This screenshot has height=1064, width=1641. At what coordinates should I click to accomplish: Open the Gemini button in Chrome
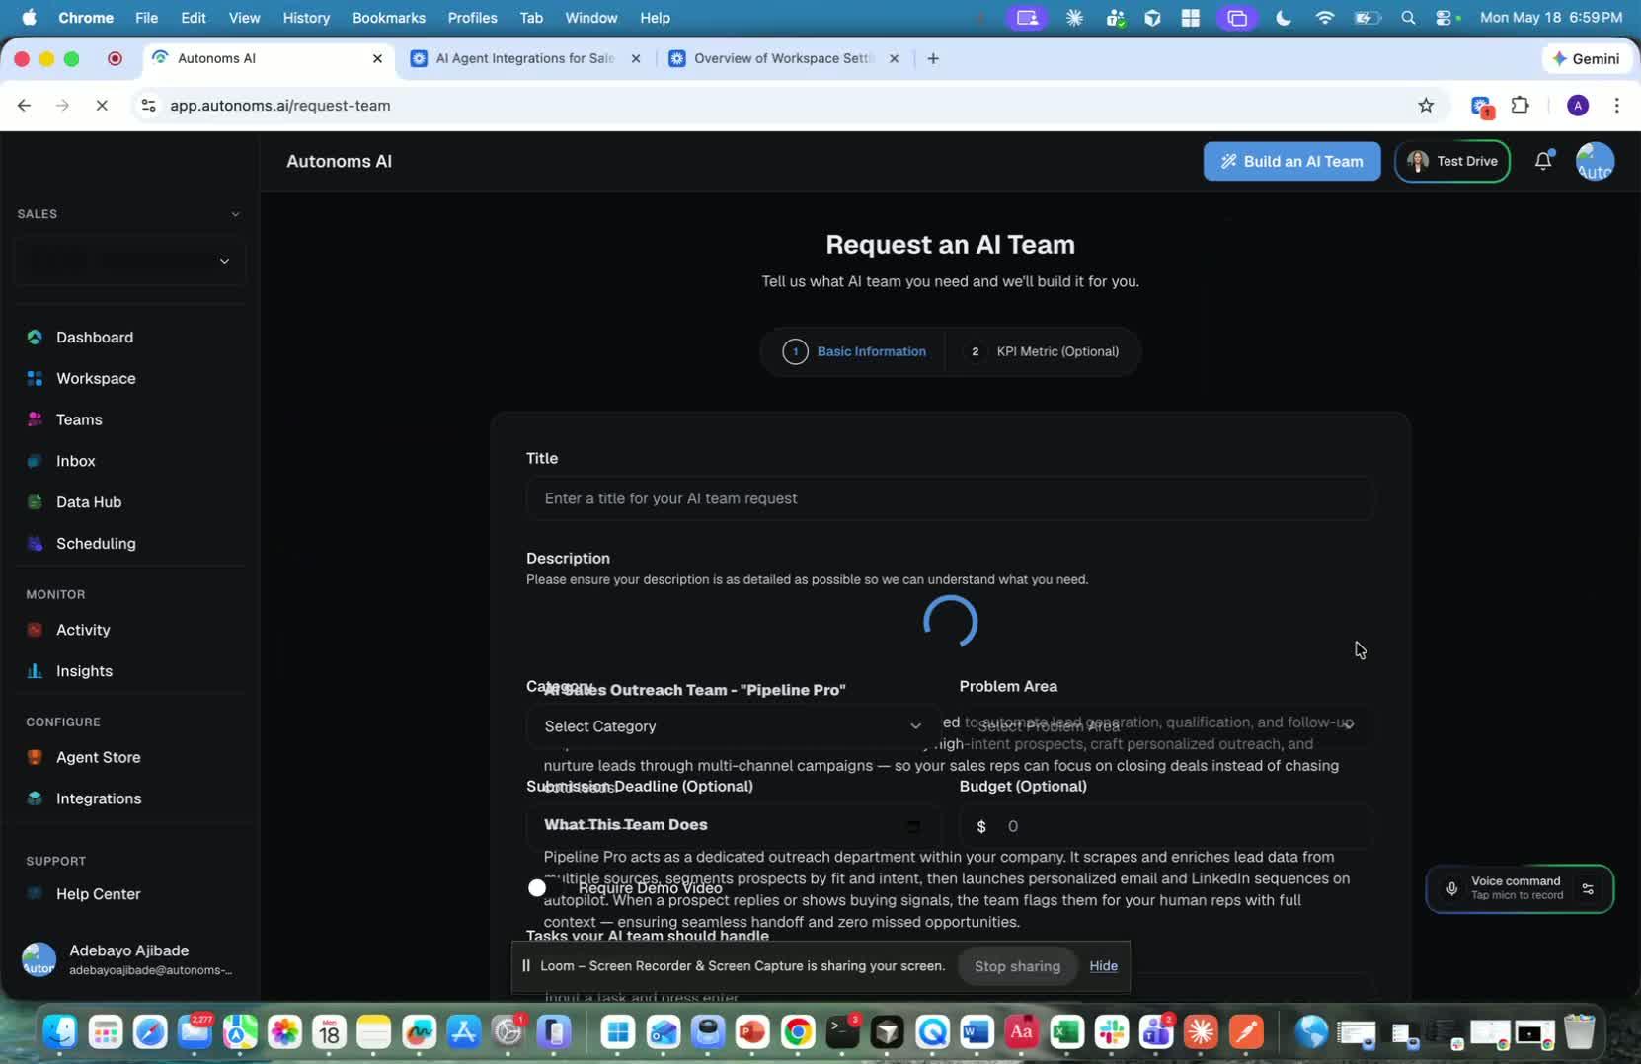pos(1586,58)
